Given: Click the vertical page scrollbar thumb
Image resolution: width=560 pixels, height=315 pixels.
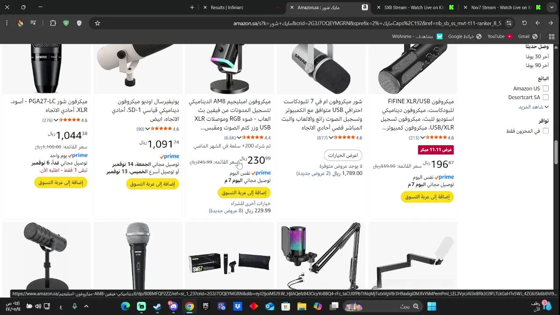Looking at the screenshot, I should 556,152.
